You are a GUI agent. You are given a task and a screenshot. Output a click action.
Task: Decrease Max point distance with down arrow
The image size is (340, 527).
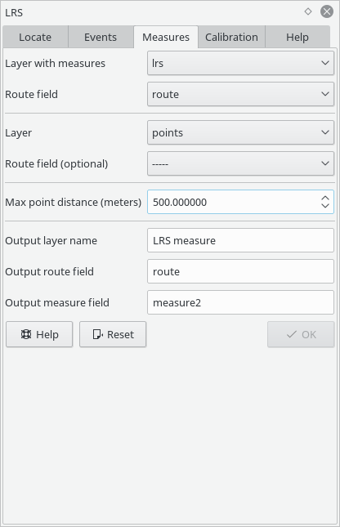click(x=324, y=206)
